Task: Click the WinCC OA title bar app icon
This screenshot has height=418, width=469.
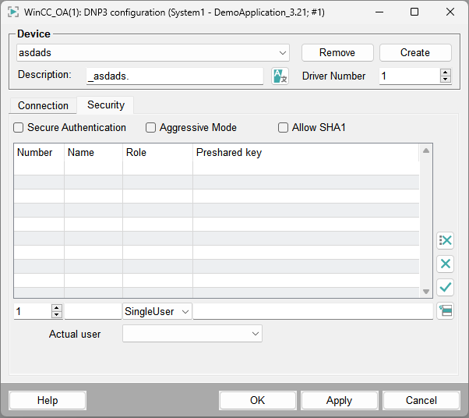Action: pyautogui.click(x=13, y=12)
